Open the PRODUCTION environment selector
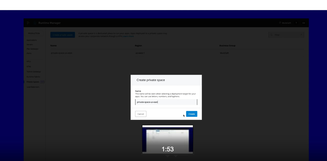This screenshot has height=161, width=327. coord(34,33)
